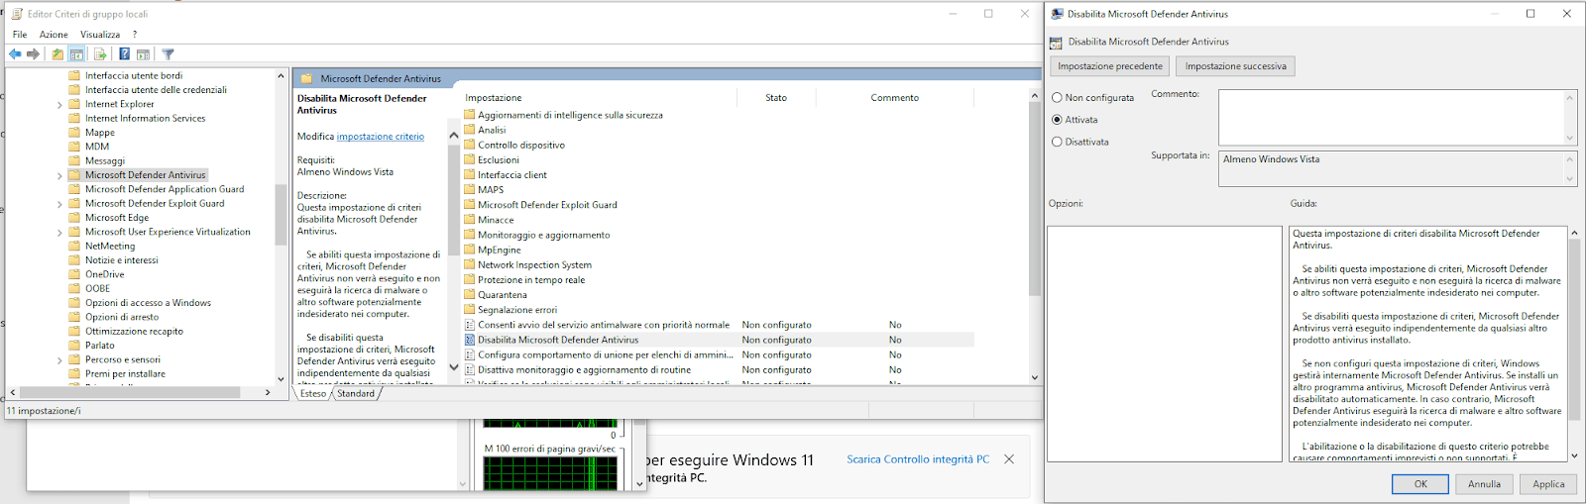The height and width of the screenshot is (504, 1586).
Task: Expand Microsoft Defender Exploit Guard tree node
Action: pyautogui.click(x=59, y=204)
